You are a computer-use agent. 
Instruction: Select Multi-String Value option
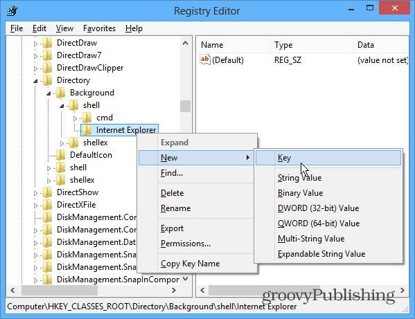(x=328, y=239)
